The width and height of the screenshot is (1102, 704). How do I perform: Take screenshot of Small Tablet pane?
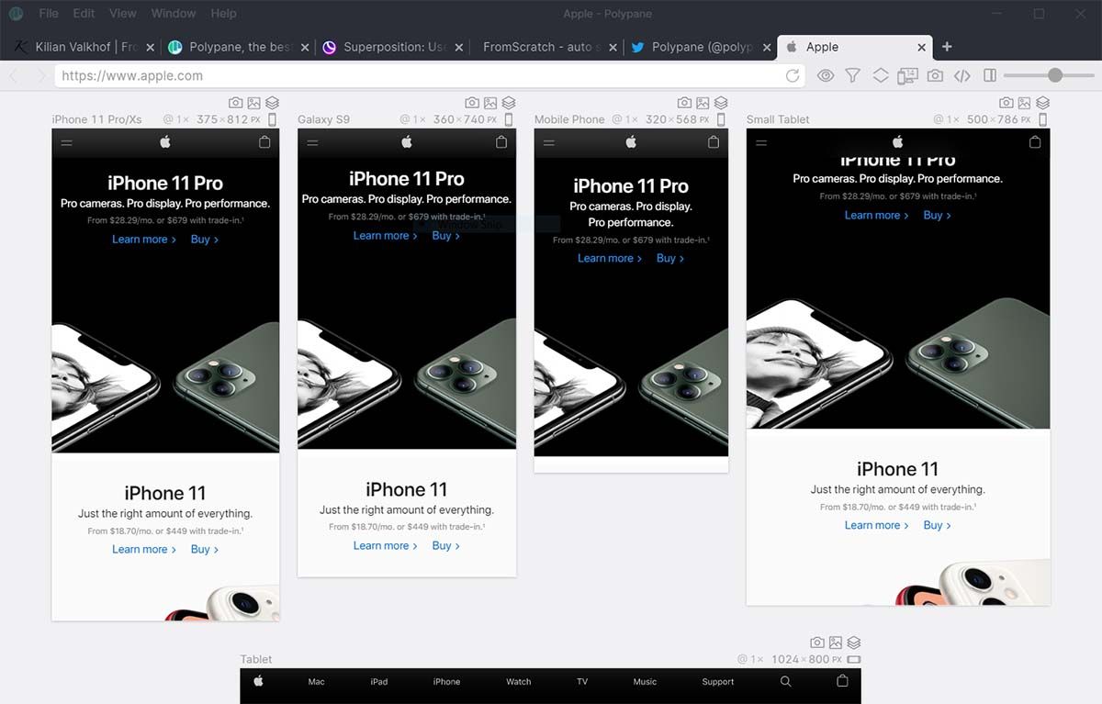pos(1006,104)
